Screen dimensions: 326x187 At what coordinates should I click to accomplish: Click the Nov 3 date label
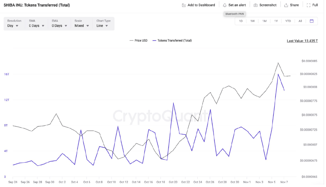259,182
